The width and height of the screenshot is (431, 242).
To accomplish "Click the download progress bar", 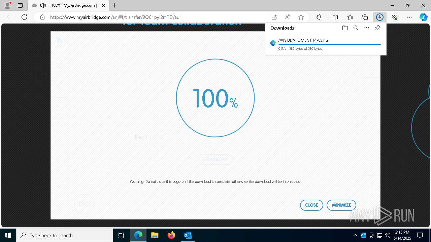I will [330, 44].
